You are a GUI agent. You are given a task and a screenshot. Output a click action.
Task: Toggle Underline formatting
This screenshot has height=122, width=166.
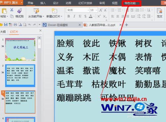click(80, 16)
